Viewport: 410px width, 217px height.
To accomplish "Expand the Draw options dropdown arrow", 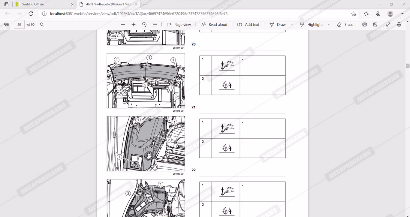I will pos(292,25).
